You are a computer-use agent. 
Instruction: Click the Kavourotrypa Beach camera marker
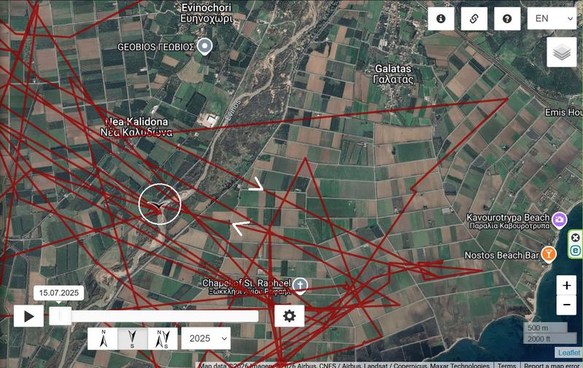pos(559,219)
